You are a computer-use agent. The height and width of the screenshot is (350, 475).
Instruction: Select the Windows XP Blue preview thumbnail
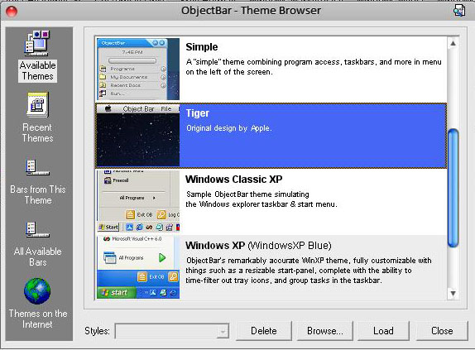tap(138, 267)
